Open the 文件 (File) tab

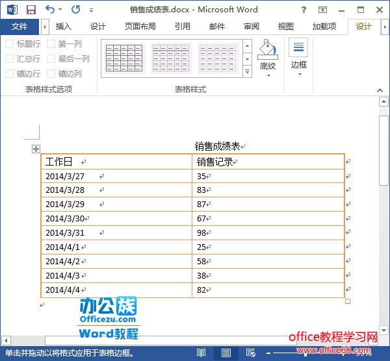click(19, 27)
